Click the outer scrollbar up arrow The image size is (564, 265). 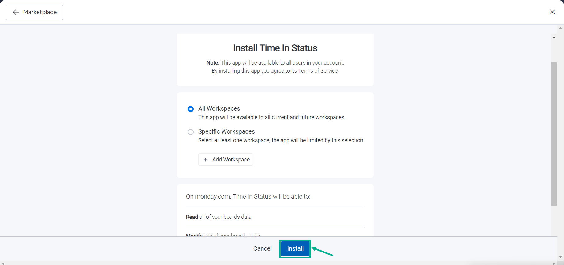[x=561, y=28]
